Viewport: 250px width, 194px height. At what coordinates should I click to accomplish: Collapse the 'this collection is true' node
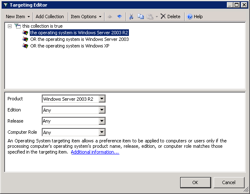10,26
